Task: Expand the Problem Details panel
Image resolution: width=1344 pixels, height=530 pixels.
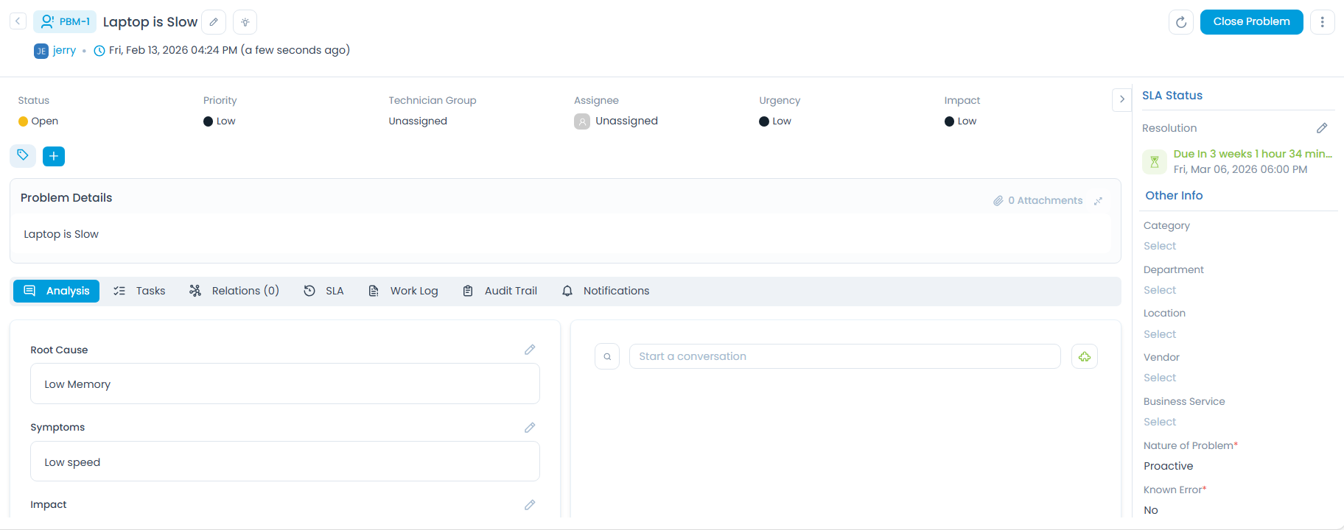Action: [1098, 201]
